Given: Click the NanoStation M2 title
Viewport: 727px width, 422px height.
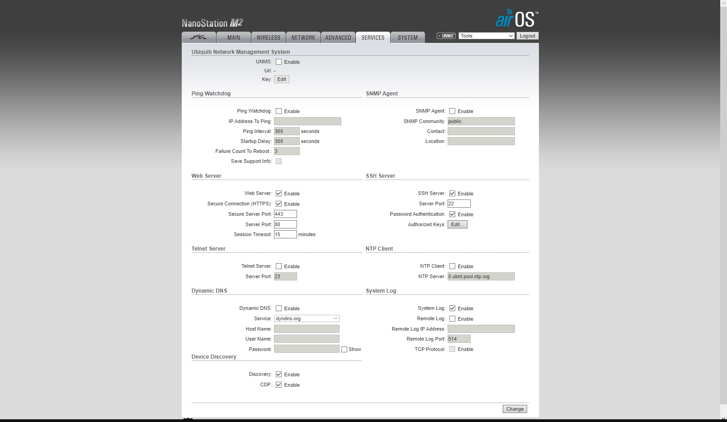Looking at the screenshot, I should (x=212, y=23).
